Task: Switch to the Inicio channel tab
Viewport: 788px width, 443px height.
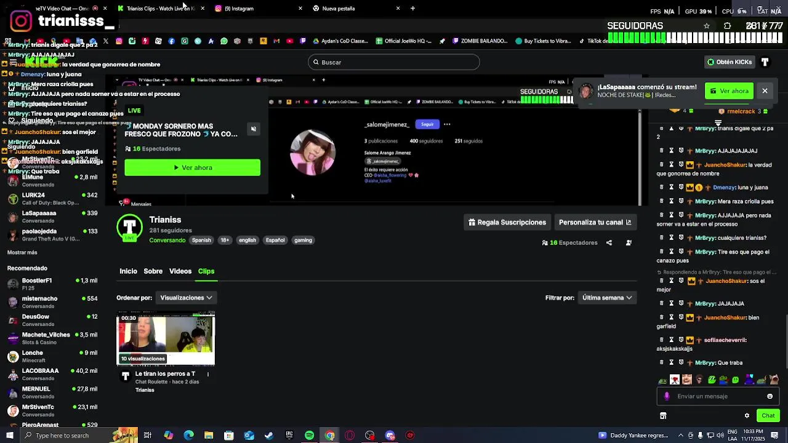Action: [128, 271]
